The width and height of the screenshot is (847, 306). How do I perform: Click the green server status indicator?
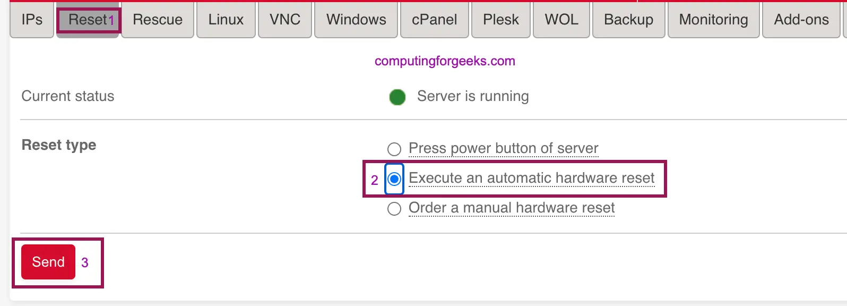click(397, 97)
